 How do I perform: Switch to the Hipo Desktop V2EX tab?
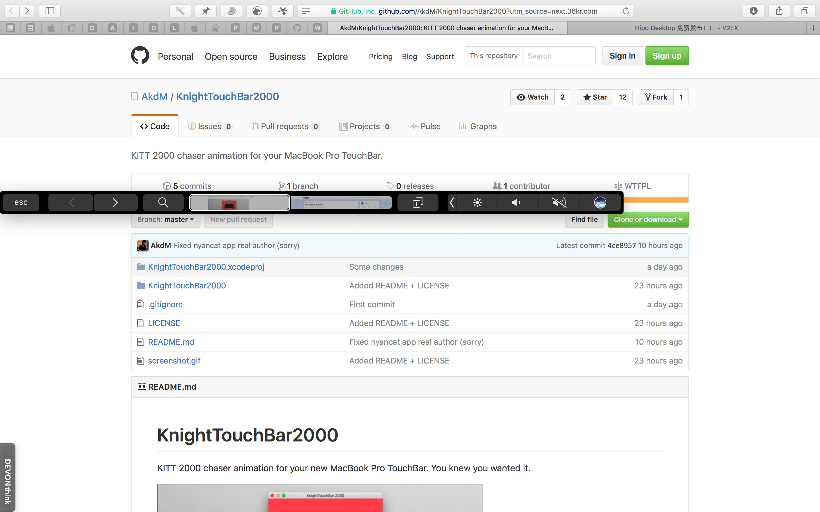(x=687, y=28)
